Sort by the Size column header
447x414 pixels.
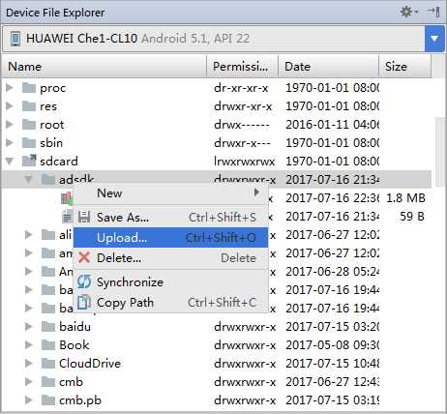click(x=404, y=67)
